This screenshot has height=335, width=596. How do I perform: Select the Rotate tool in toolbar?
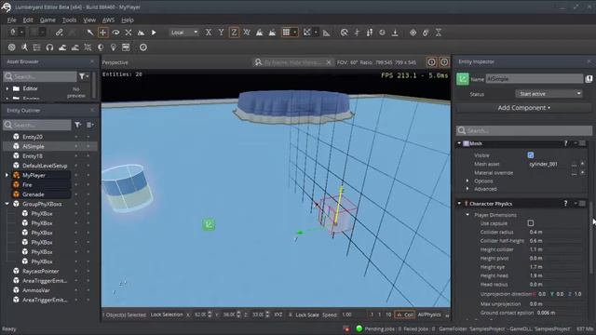point(115,33)
